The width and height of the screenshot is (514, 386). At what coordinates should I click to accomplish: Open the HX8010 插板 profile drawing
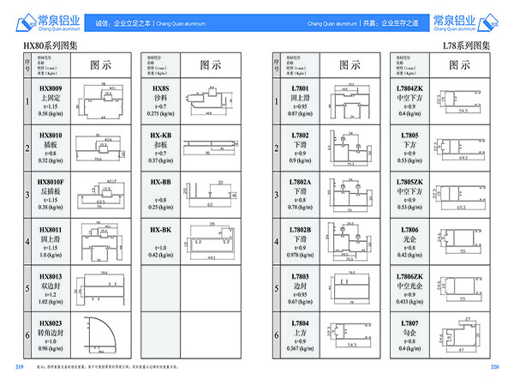coord(100,148)
